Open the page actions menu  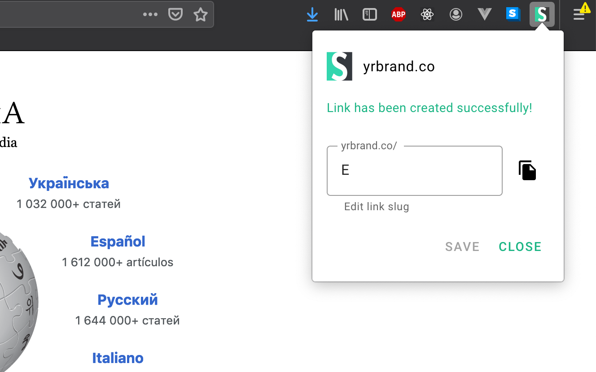point(150,14)
